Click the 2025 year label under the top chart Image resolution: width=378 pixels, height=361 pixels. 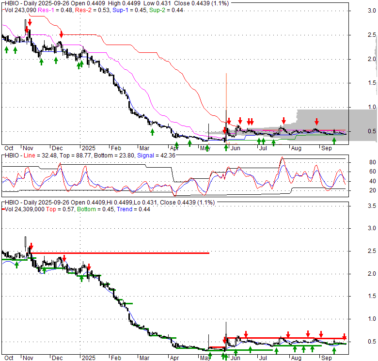click(x=89, y=148)
